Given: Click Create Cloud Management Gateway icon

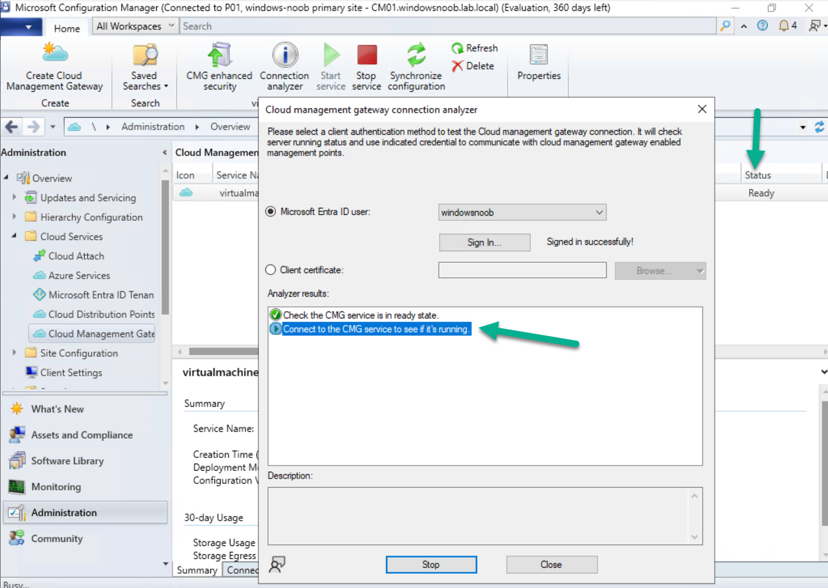Looking at the screenshot, I should pos(55,54).
